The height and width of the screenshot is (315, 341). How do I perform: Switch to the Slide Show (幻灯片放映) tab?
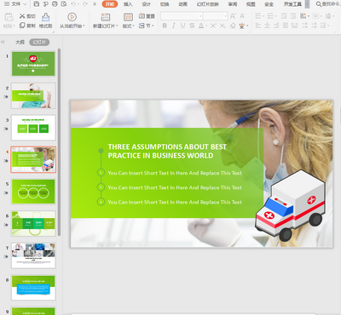click(208, 4)
